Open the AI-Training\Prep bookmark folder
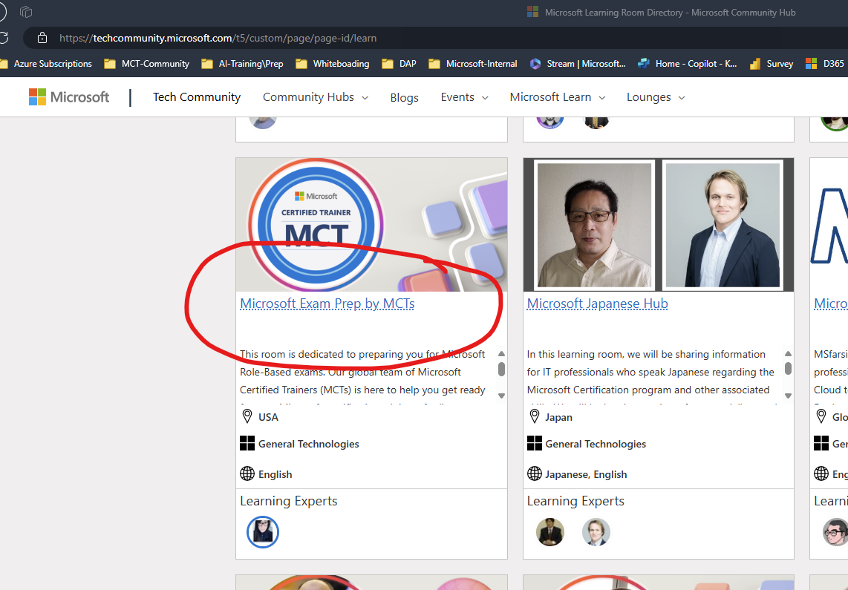 coord(242,64)
